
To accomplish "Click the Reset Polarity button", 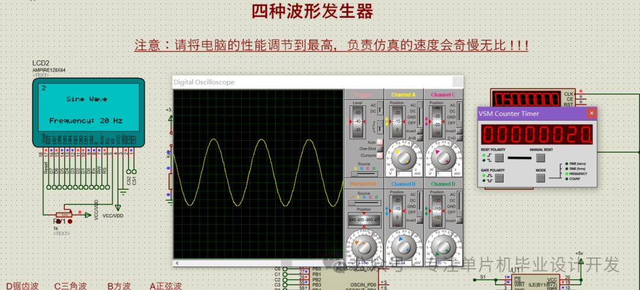I will click(x=499, y=157).
